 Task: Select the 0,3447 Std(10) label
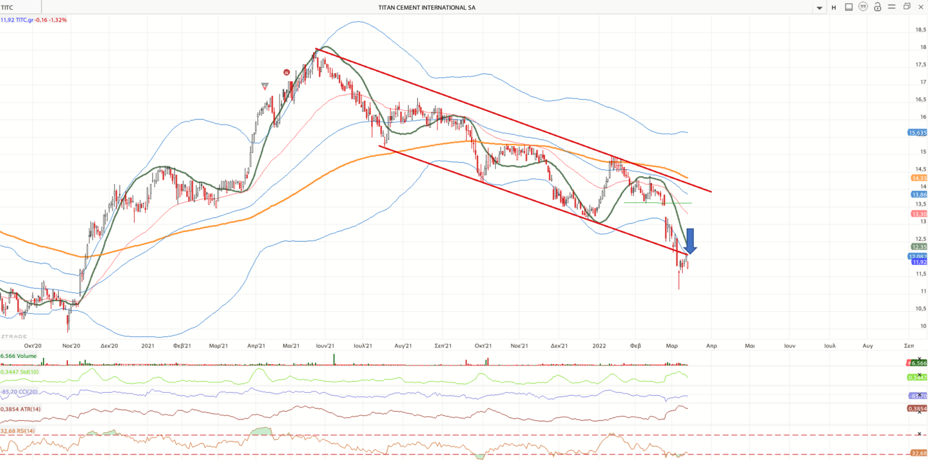20,372
